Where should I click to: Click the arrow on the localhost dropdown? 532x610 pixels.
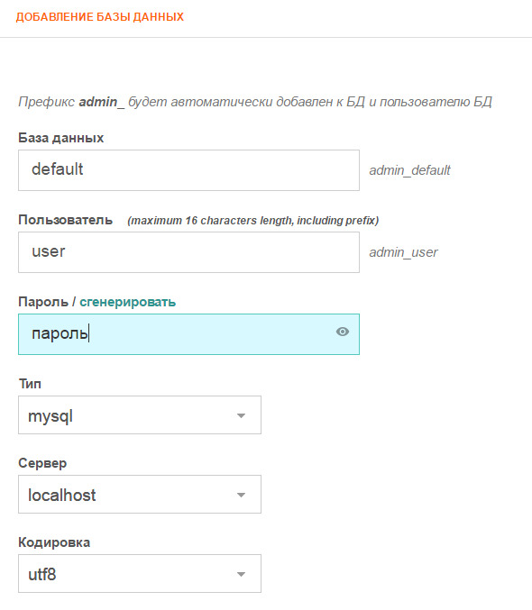click(241, 496)
